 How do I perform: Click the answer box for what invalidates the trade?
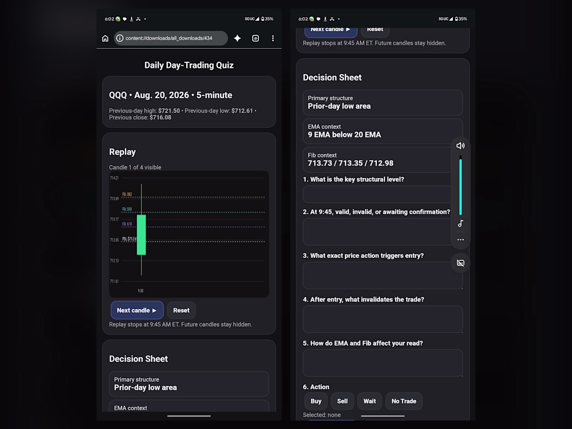tap(383, 319)
